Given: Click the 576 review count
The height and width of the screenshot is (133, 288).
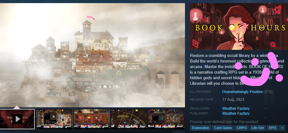Looking at the screenshot, I should tap(268, 92).
